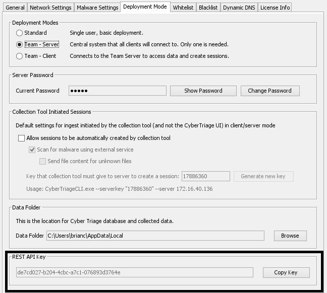Open the Malware Settings tab

(x=97, y=8)
